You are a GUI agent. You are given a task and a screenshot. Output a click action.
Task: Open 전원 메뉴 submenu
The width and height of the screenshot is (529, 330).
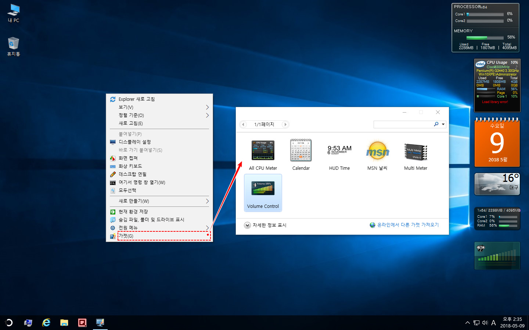pos(159,228)
